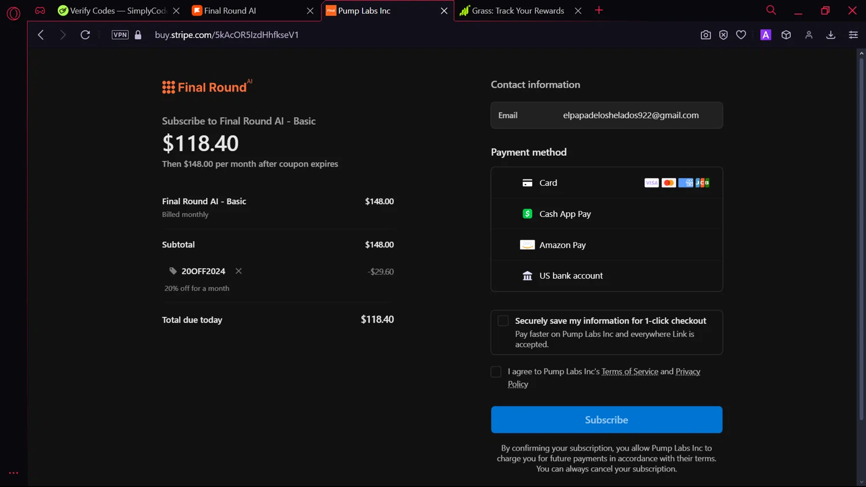
Task: Open the Easy Setup sidebar menu
Action: coord(853,35)
